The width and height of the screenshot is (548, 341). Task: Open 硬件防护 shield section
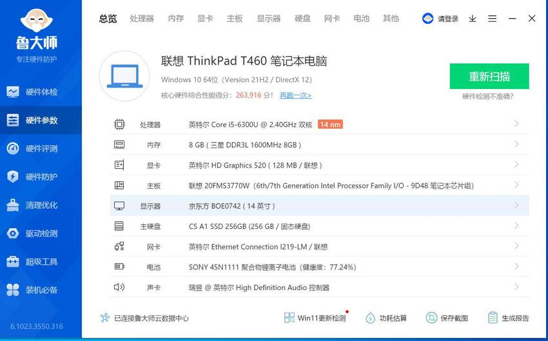point(41,177)
